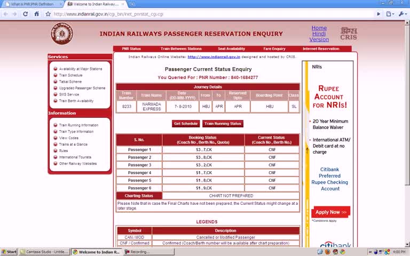Click the Home link in header
Image resolution: width=410 pixels, height=256 pixels.
click(319, 28)
